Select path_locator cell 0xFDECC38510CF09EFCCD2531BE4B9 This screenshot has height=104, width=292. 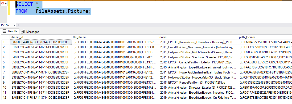coord(265,47)
